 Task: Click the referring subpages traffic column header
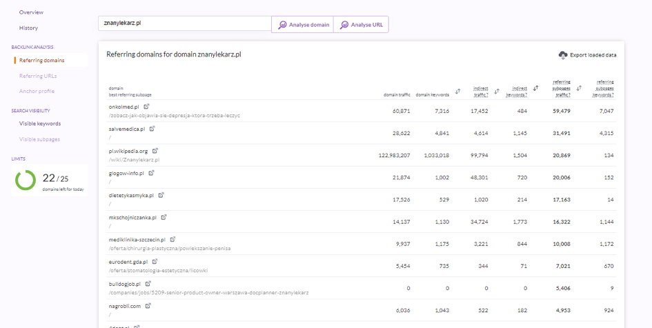click(x=562, y=88)
